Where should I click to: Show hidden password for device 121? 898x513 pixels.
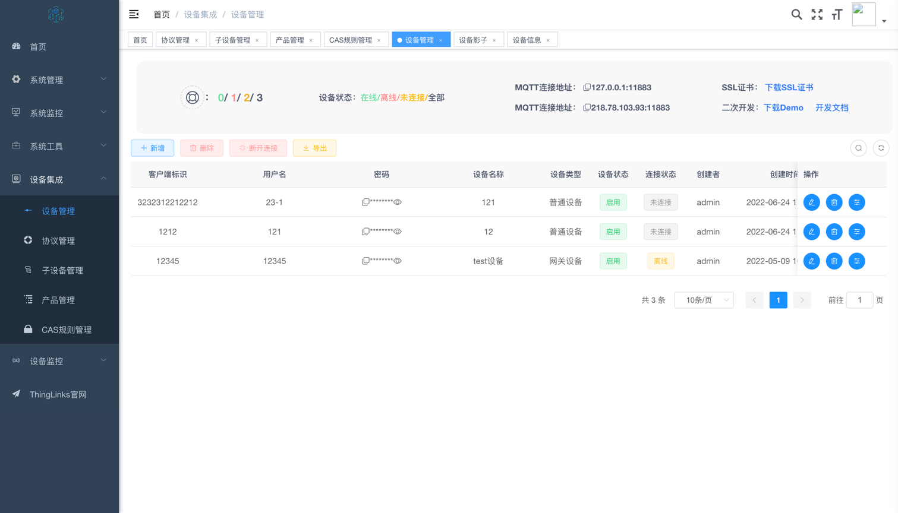(x=398, y=202)
